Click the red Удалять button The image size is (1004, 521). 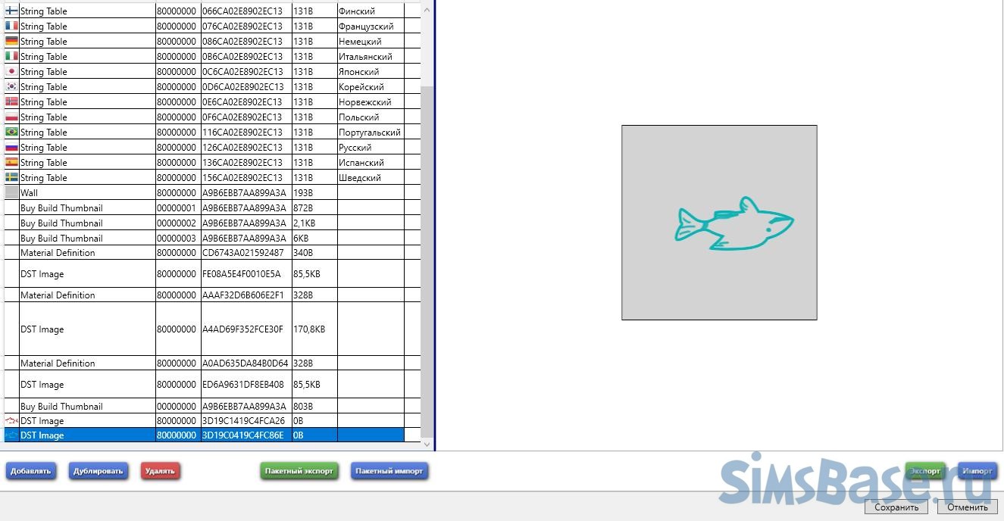coord(160,471)
